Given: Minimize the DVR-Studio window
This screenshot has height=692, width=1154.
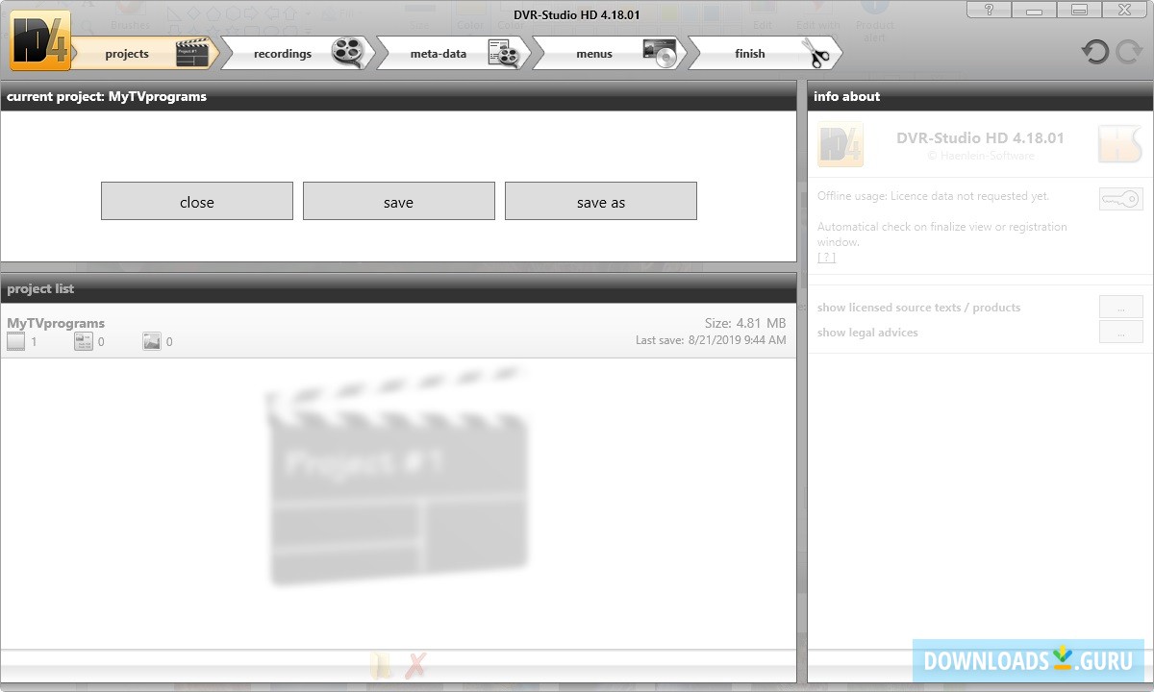Looking at the screenshot, I should tap(1035, 10).
